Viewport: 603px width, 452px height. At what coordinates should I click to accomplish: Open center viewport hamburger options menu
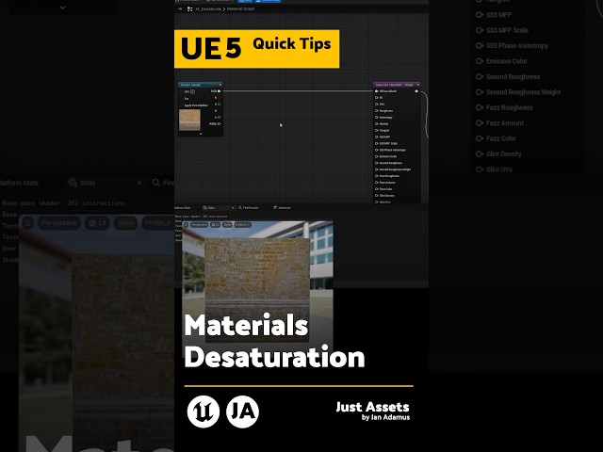187,225
